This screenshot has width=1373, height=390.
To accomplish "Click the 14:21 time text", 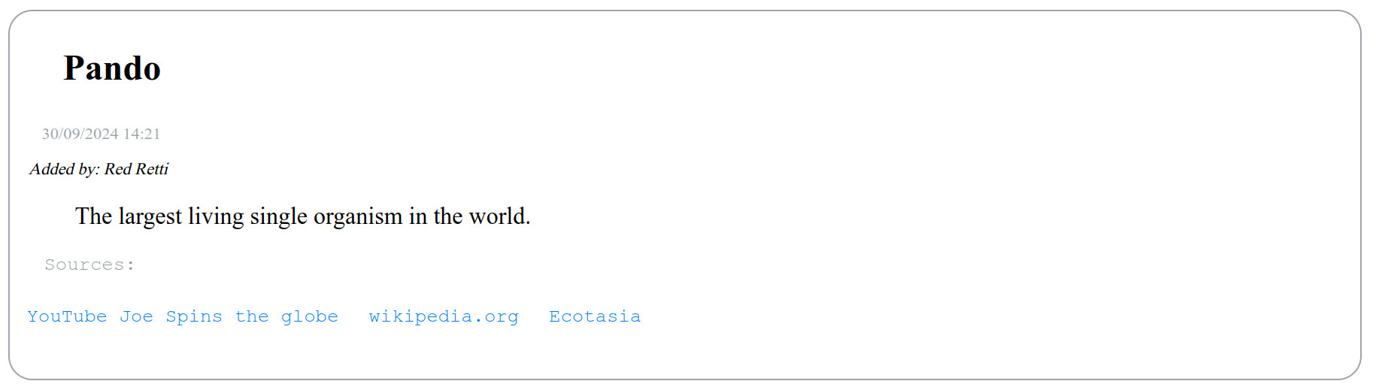I will 142,134.
